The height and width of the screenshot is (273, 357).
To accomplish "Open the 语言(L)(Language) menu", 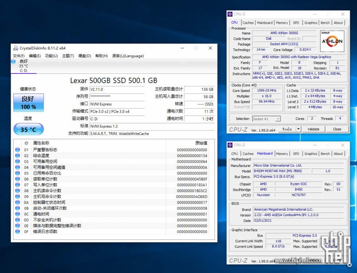I will pyautogui.click(x=128, y=56).
